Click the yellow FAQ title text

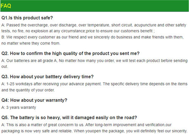[x=6, y=6]
